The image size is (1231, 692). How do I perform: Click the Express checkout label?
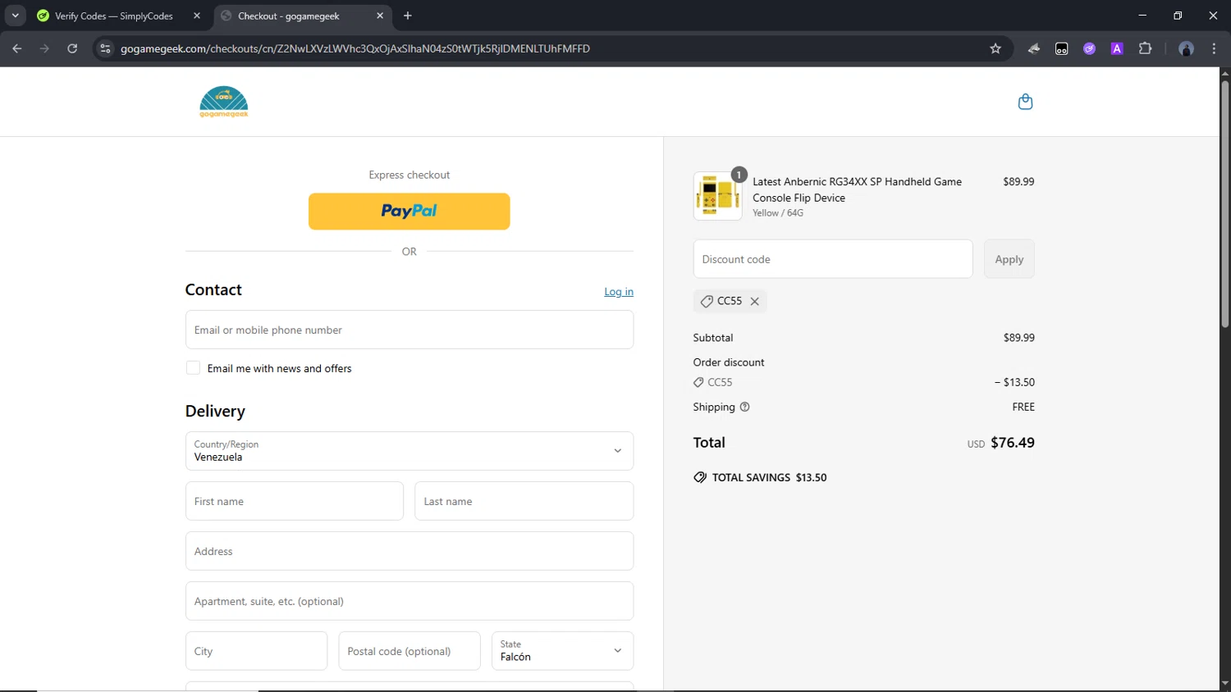pos(410,175)
